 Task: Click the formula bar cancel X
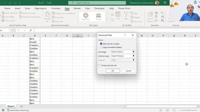19,30
